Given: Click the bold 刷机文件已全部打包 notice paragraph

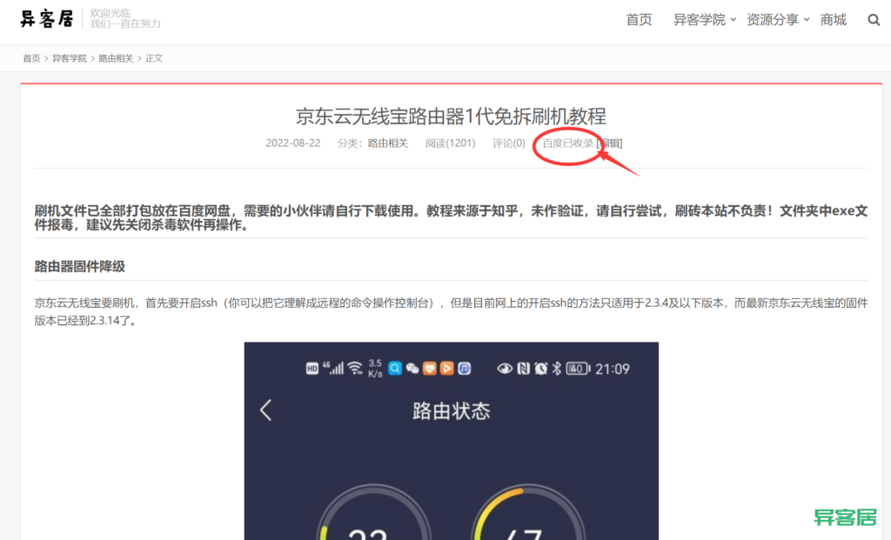Looking at the screenshot, I should (x=452, y=218).
